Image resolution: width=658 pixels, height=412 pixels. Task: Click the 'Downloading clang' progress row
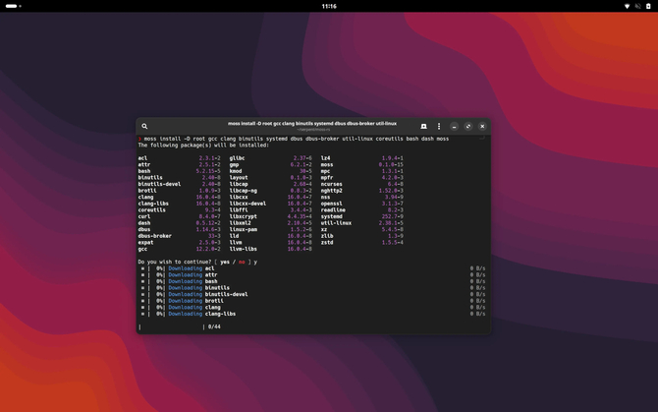click(313, 308)
